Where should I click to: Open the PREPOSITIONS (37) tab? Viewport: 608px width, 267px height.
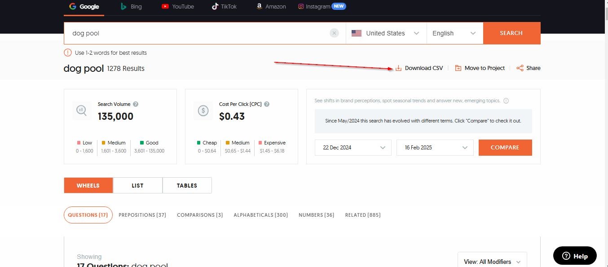point(142,215)
